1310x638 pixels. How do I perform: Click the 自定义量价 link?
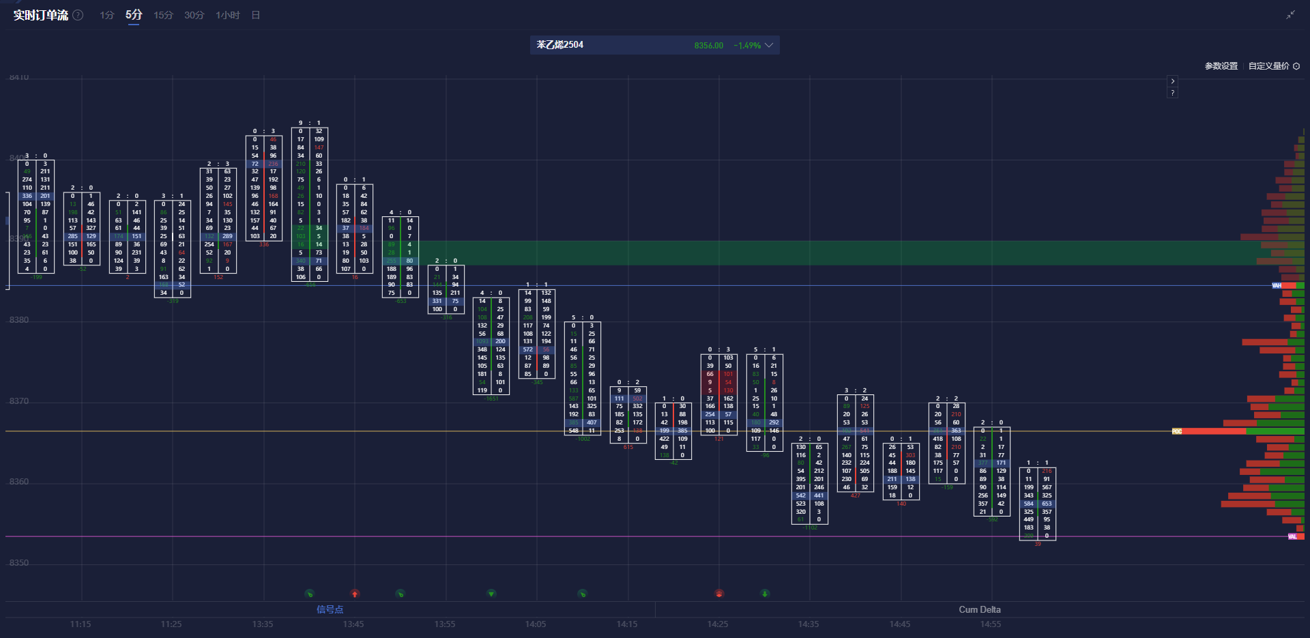tap(1268, 66)
